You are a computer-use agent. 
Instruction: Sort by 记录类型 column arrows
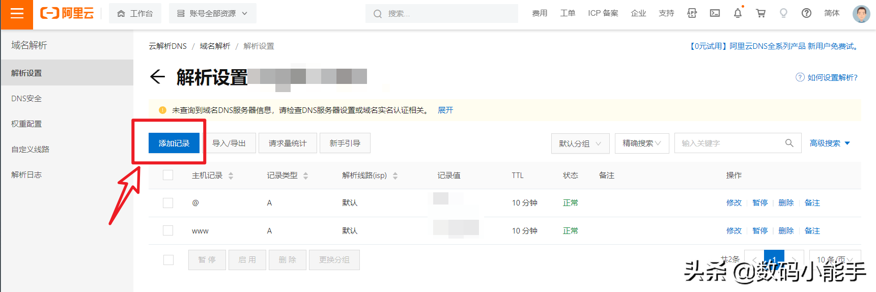click(306, 176)
